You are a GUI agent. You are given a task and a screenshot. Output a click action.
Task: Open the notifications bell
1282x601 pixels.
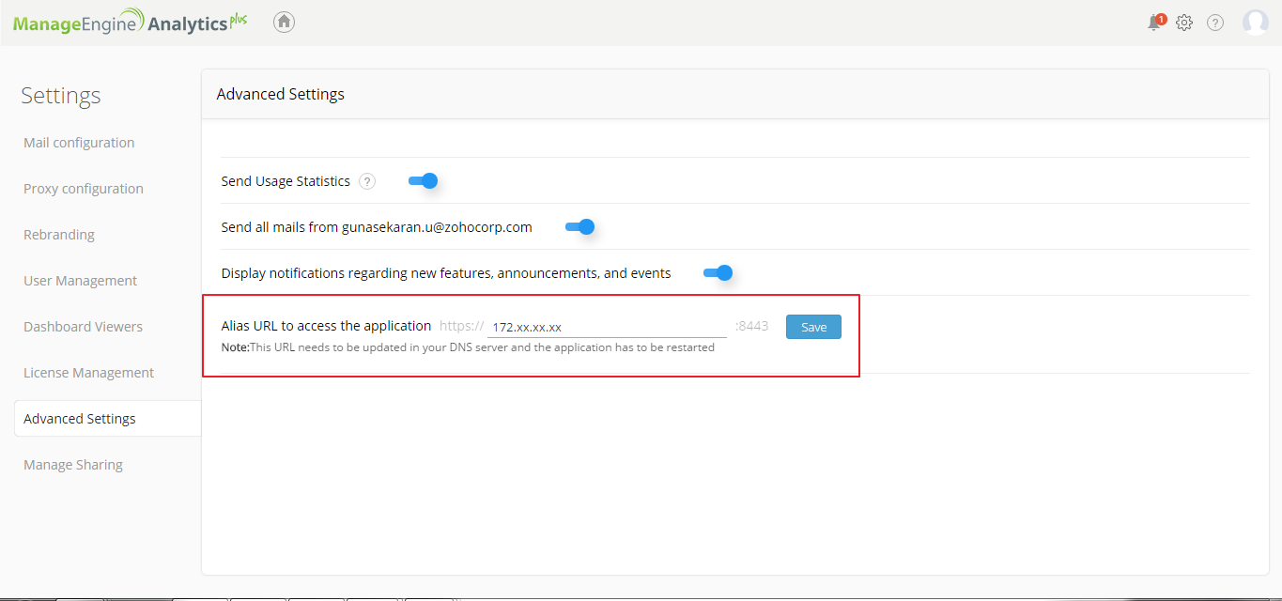[x=1154, y=23]
